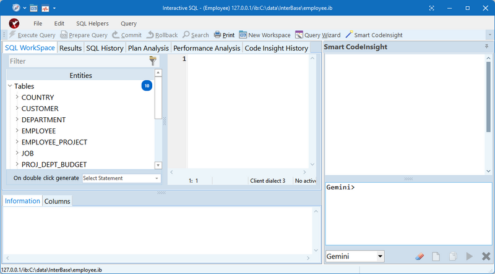Click the Print printer icon
495x274 pixels.
(x=217, y=35)
